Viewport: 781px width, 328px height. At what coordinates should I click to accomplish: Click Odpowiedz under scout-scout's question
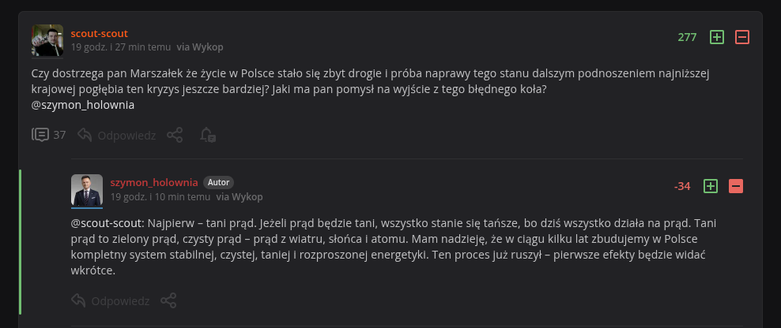(126, 135)
